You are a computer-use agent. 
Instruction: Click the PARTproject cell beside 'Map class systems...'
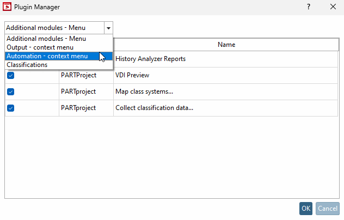[78, 91]
